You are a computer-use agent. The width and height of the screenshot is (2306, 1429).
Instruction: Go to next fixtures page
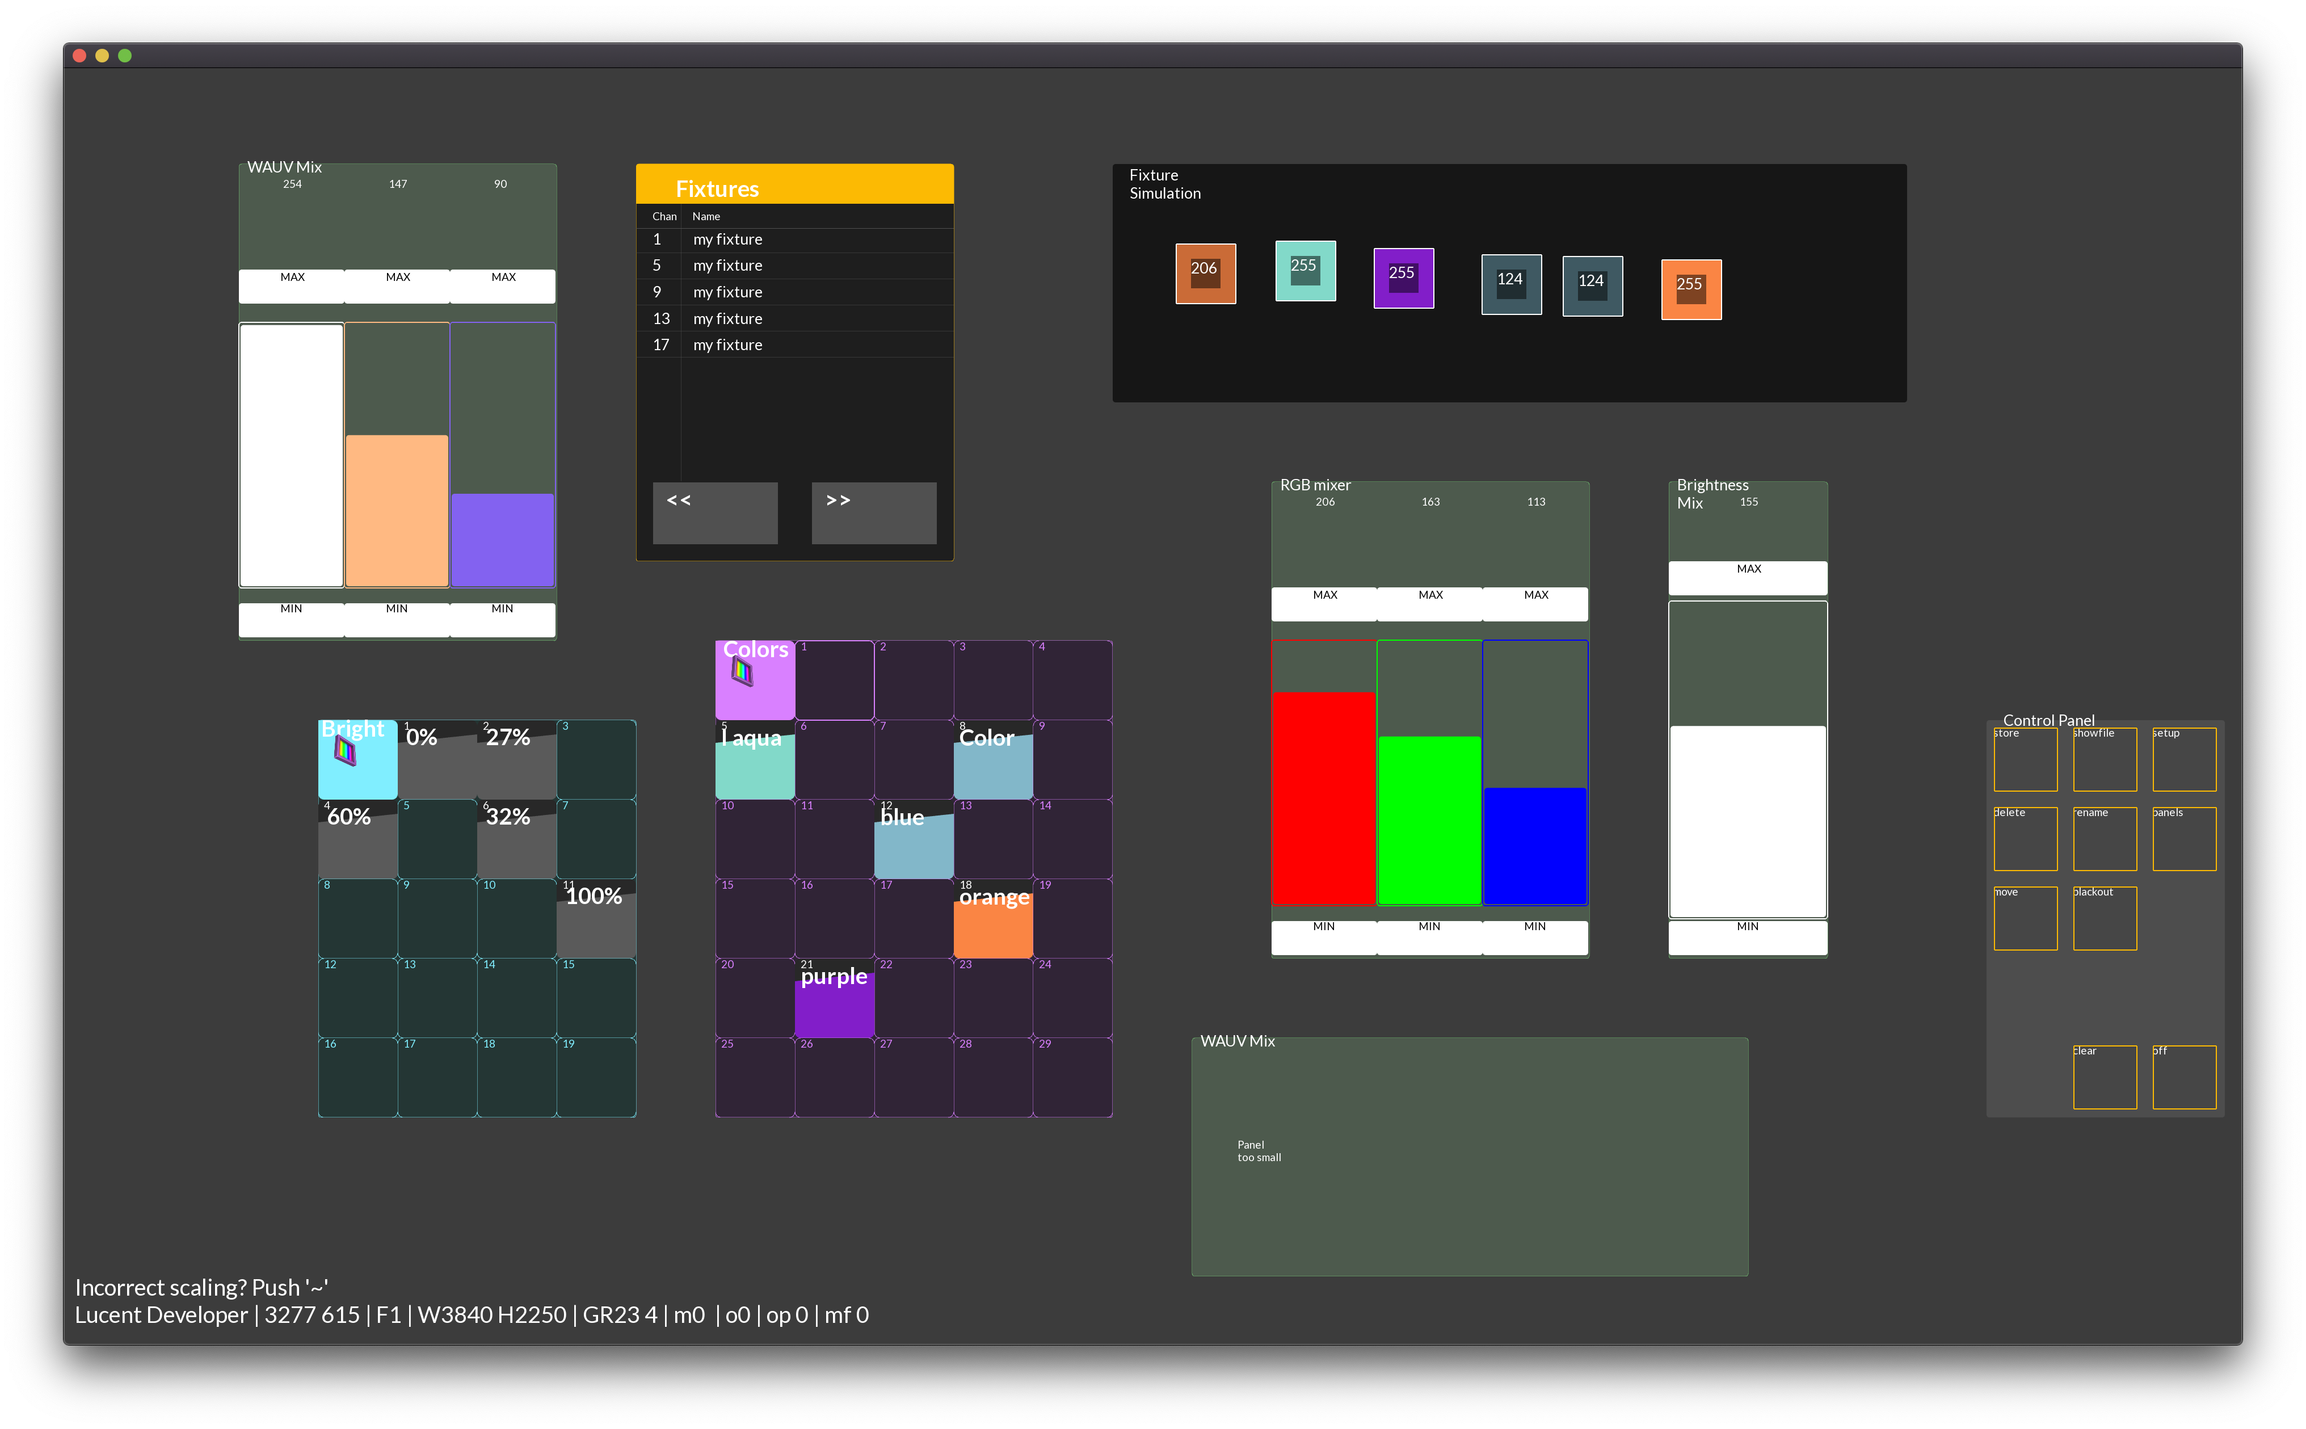click(x=873, y=512)
